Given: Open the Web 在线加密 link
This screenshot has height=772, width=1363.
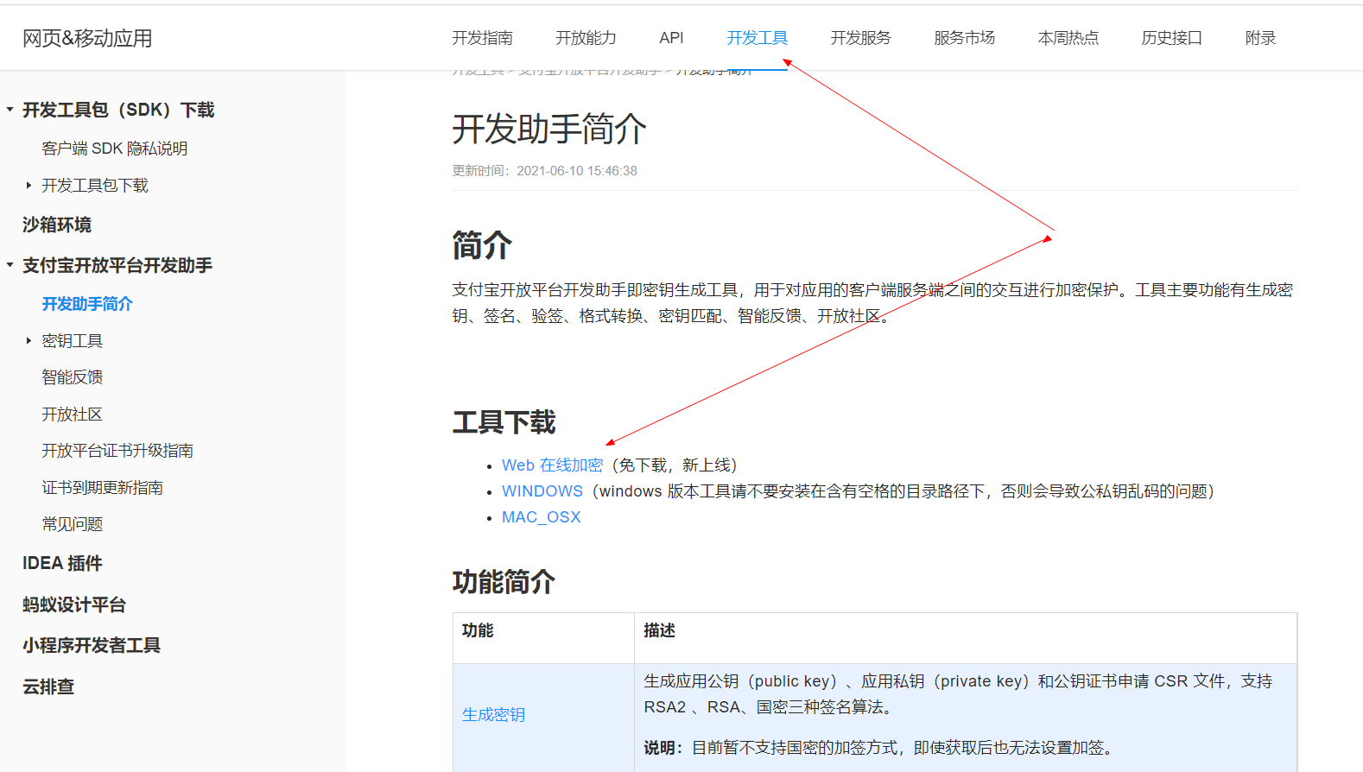Looking at the screenshot, I should pos(552,465).
